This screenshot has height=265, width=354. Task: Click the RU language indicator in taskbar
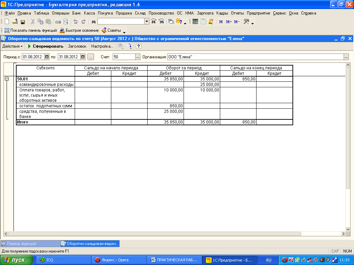click(x=269, y=260)
